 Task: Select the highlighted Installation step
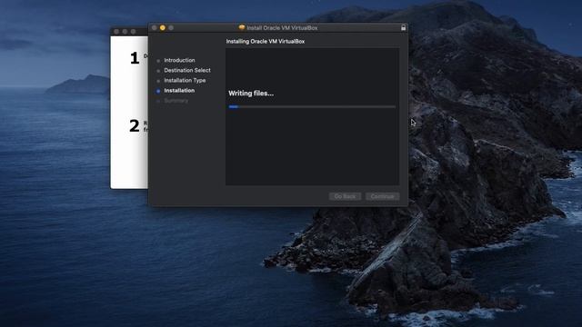pyautogui.click(x=179, y=91)
